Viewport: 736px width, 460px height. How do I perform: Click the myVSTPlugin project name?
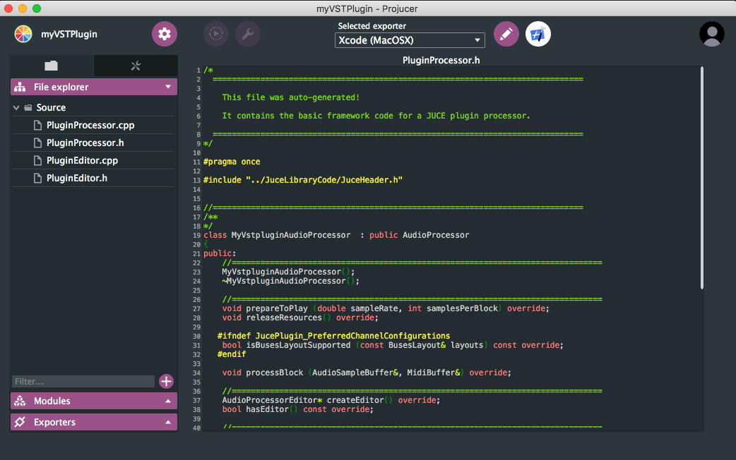(x=69, y=35)
